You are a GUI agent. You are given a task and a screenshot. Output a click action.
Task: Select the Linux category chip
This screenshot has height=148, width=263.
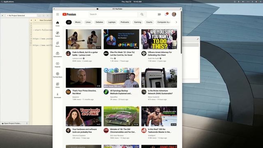(x=88, y=22)
